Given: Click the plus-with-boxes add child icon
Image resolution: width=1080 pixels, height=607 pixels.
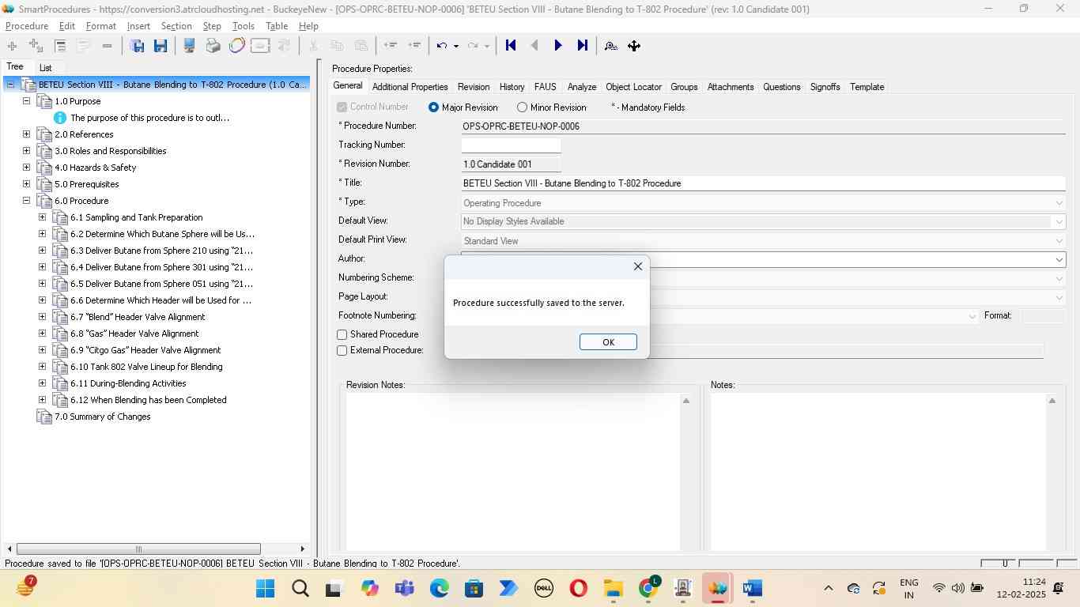Looking at the screenshot, I should point(36,46).
